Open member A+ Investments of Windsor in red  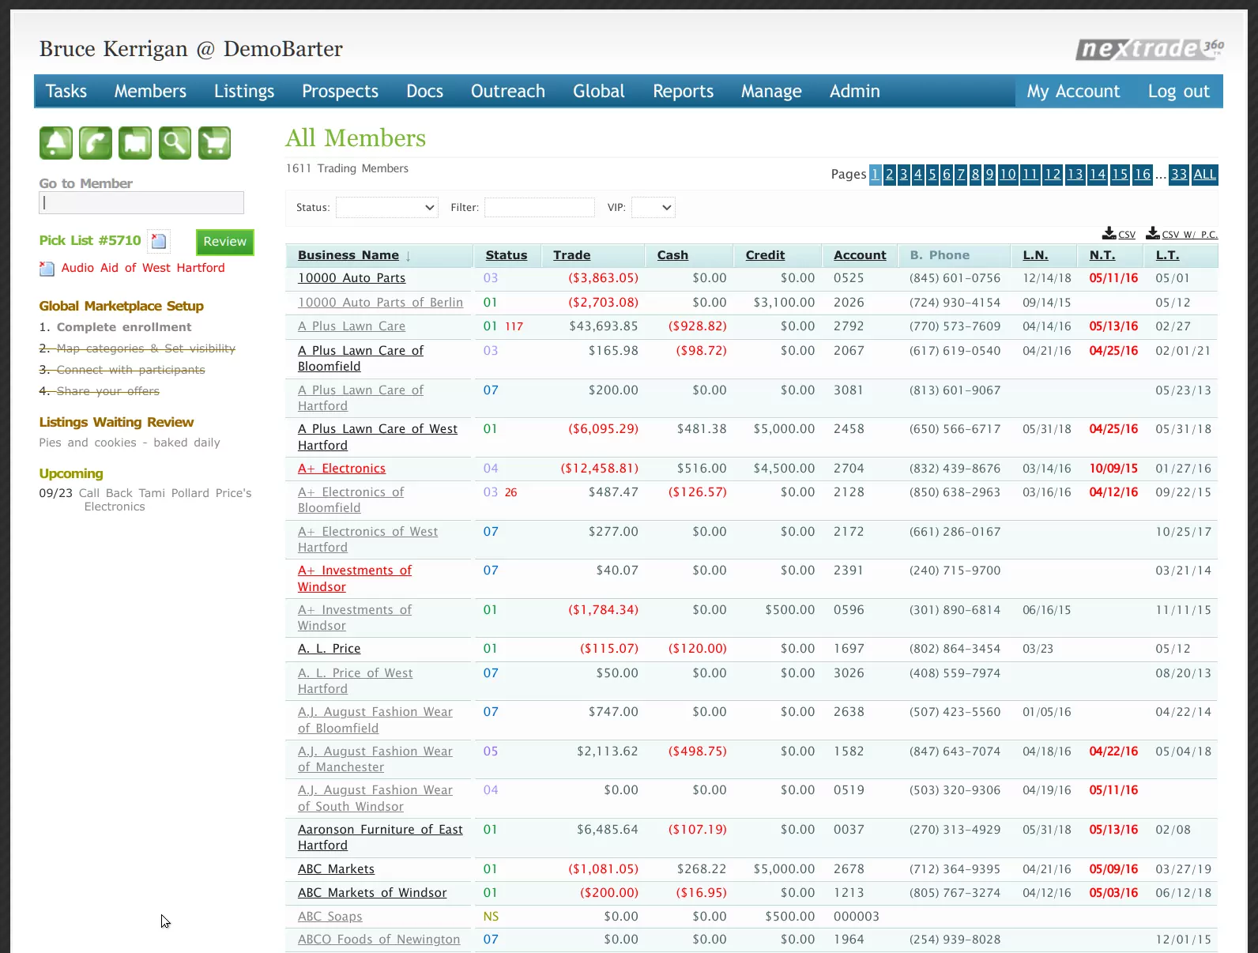[x=355, y=578]
